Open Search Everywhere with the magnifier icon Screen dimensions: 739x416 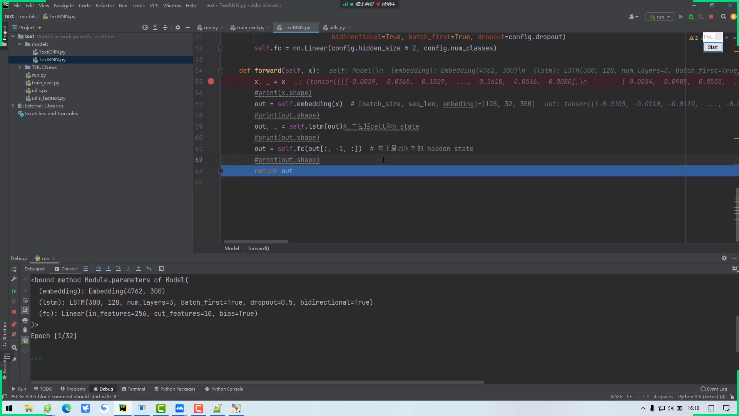[723, 17]
